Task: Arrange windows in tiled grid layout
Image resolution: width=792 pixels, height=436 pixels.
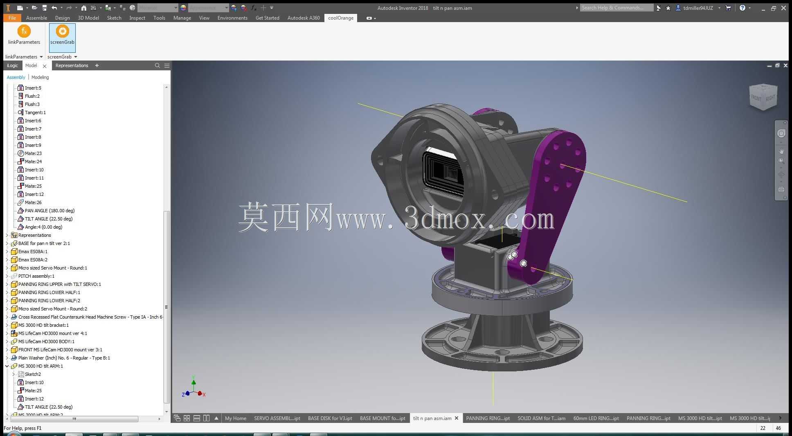Action: click(187, 418)
